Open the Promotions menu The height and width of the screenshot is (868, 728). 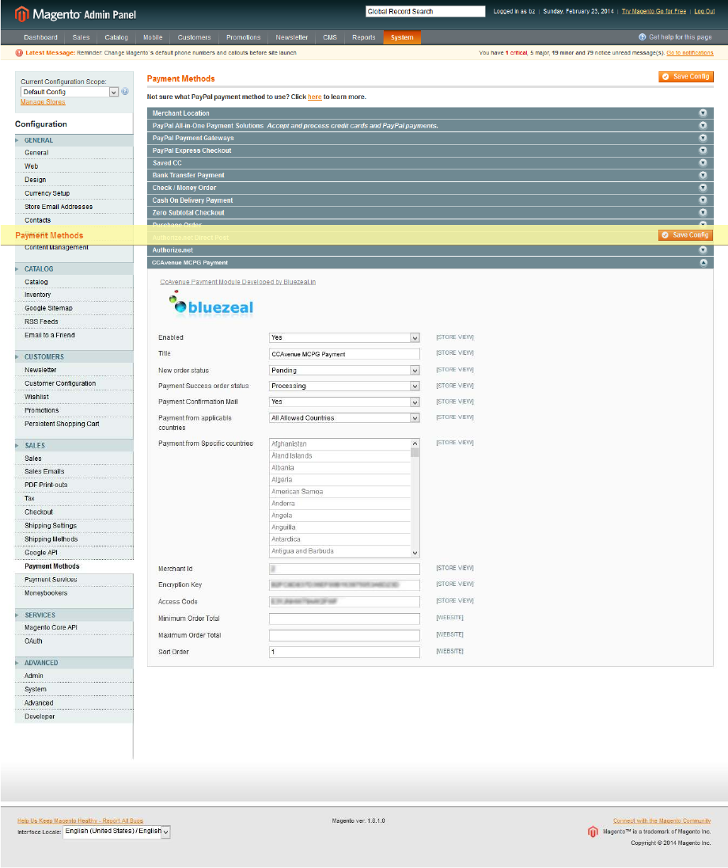pyautogui.click(x=244, y=37)
